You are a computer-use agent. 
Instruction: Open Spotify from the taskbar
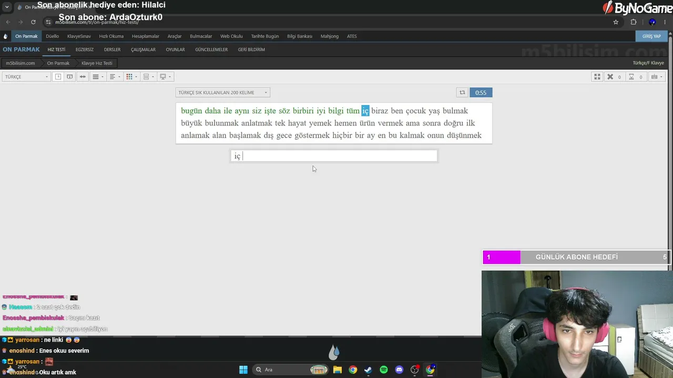[x=384, y=370]
